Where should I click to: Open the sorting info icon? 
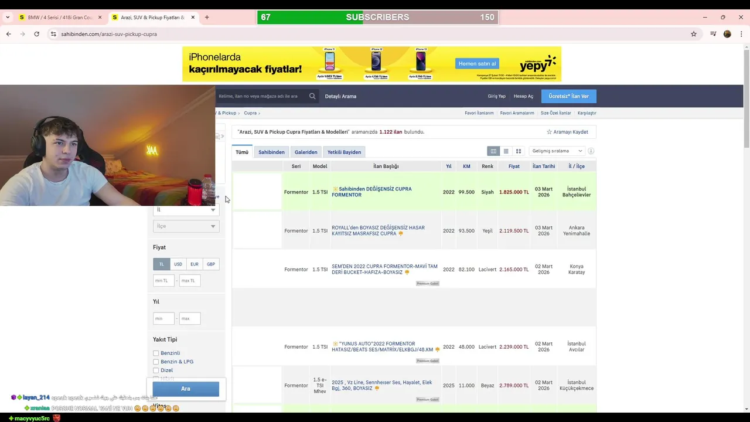(x=591, y=151)
